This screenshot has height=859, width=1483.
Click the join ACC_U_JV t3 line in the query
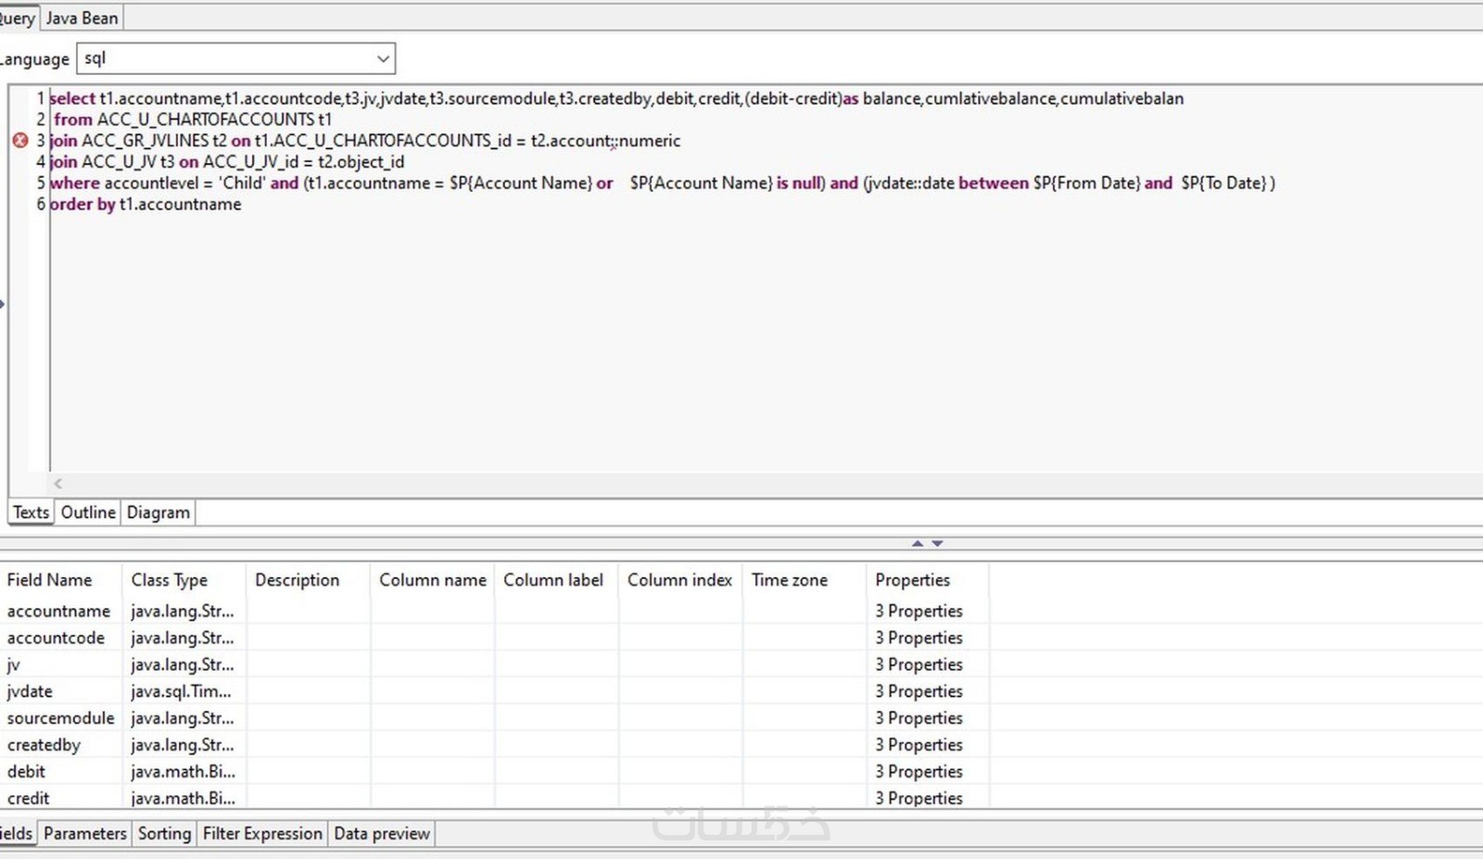pyautogui.click(x=227, y=162)
